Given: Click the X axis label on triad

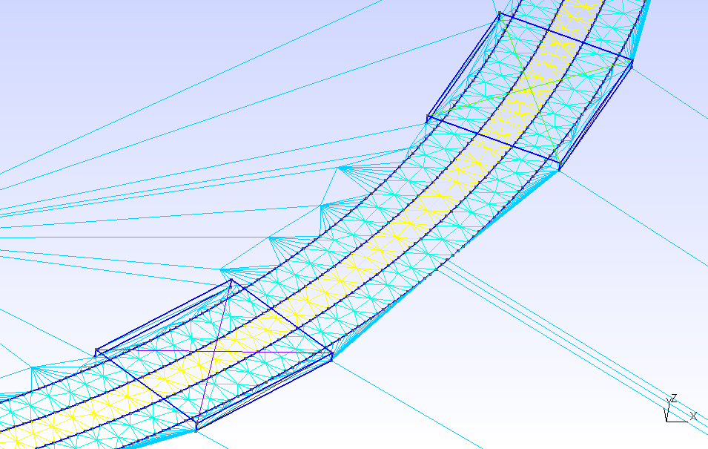Looking at the screenshot, I should coord(693,416).
